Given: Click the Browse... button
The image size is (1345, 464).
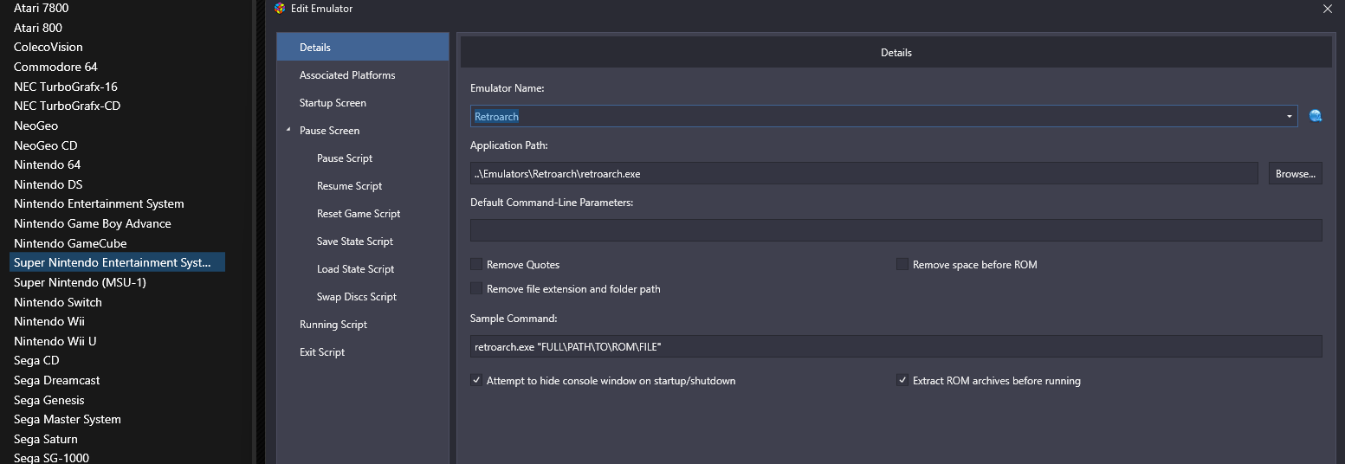Looking at the screenshot, I should click(1296, 173).
